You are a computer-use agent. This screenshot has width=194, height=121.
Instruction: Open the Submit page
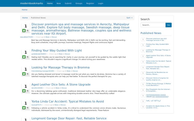pyautogui.click(x=68, y=3)
